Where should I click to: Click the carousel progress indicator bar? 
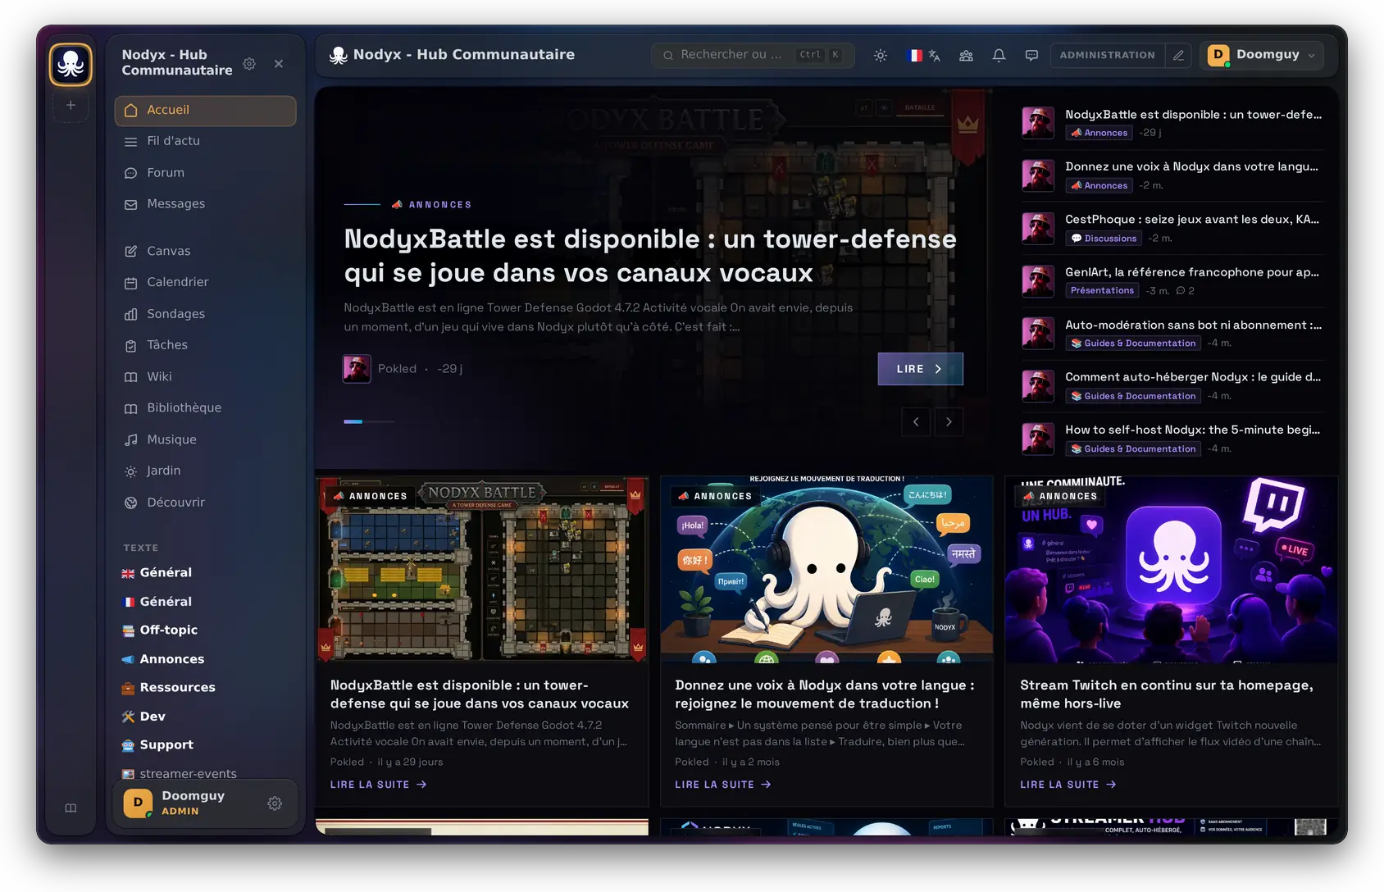(x=369, y=421)
